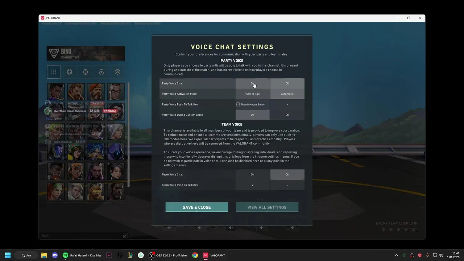Click the VALORANT taskbar button
This screenshot has height=261, width=464.
(x=214, y=255)
